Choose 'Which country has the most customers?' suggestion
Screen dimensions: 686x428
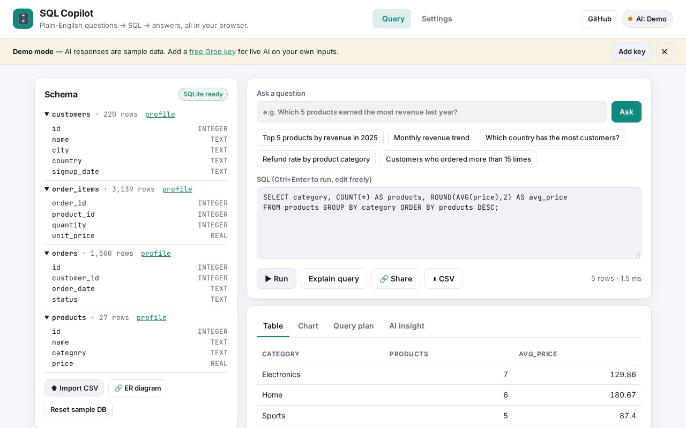[x=553, y=137]
